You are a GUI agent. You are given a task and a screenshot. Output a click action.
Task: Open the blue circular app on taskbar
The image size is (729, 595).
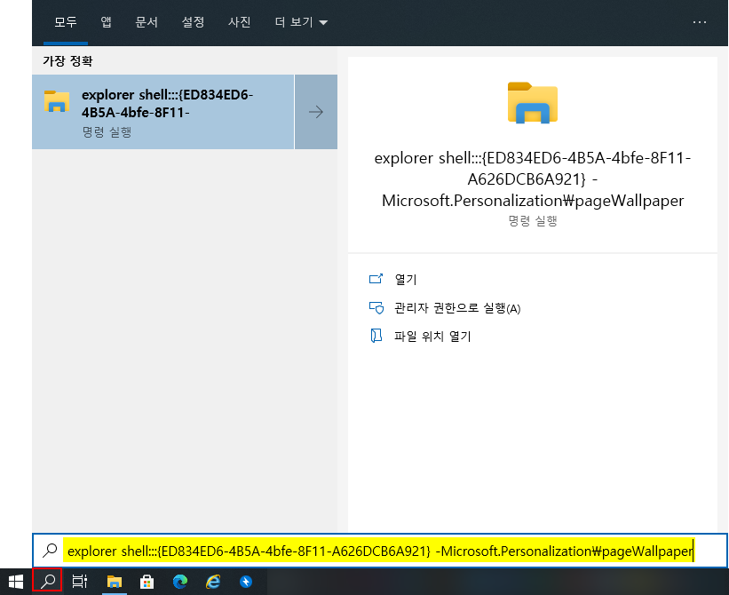[246, 582]
